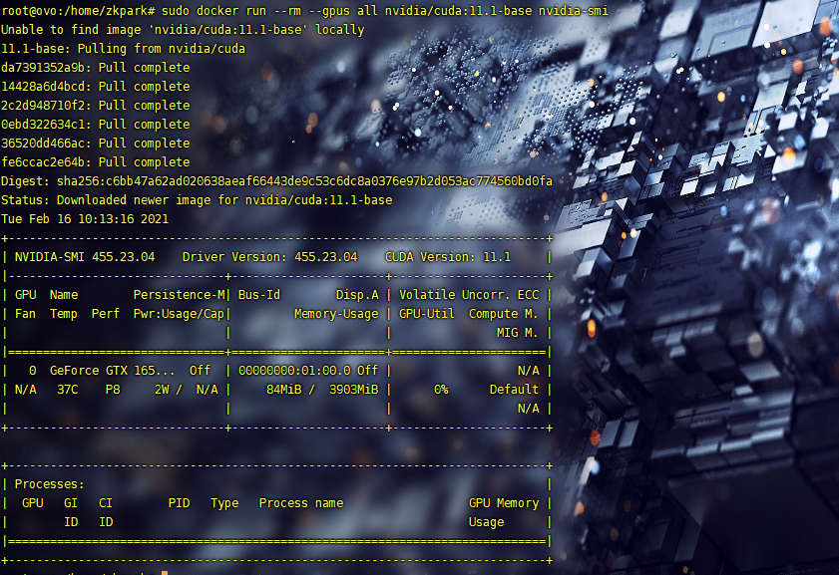Click temperature value '37C'
Screen dimensions: 839x575
click(x=68, y=390)
